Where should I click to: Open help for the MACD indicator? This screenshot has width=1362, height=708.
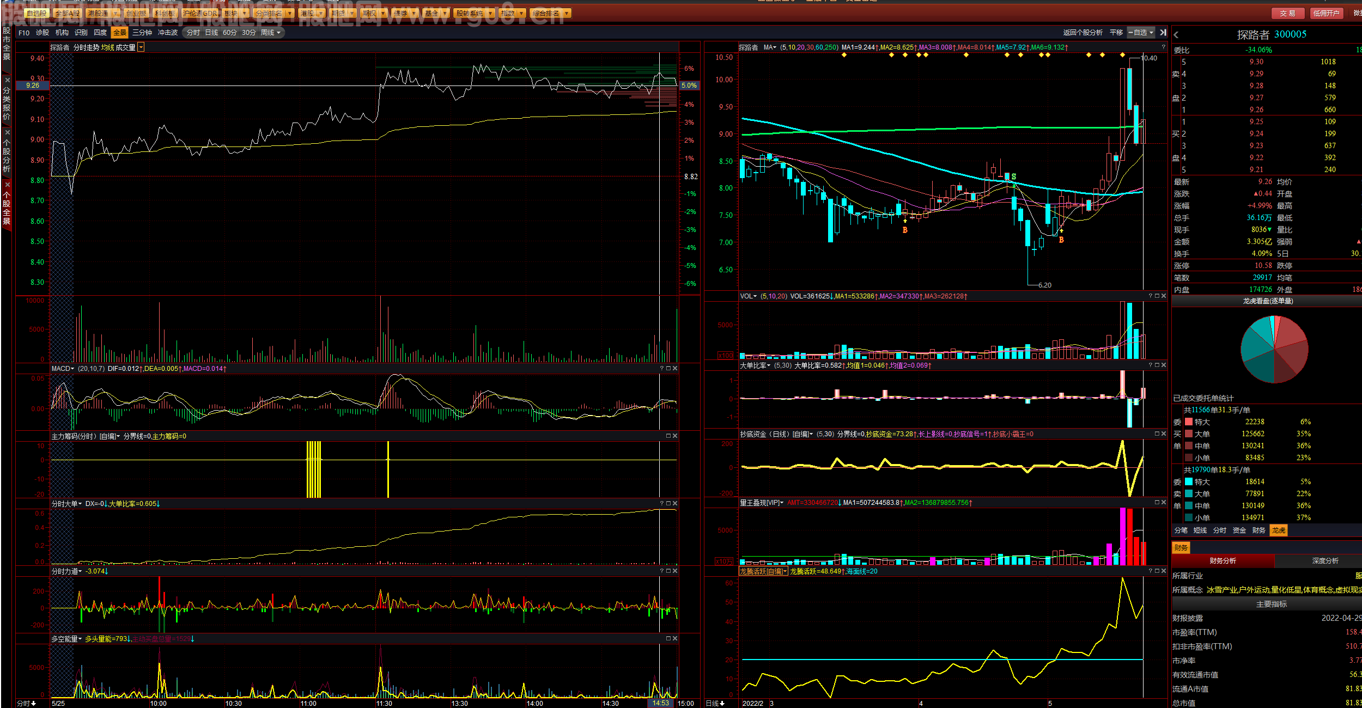pyautogui.click(x=662, y=369)
